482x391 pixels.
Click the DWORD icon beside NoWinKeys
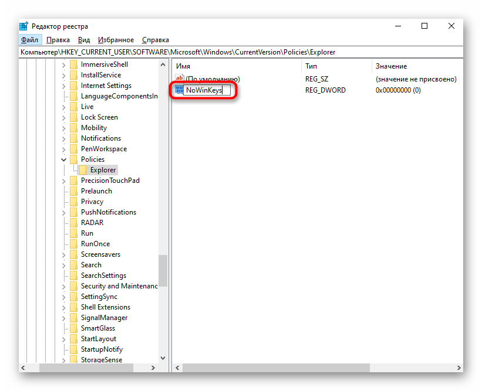(x=179, y=90)
